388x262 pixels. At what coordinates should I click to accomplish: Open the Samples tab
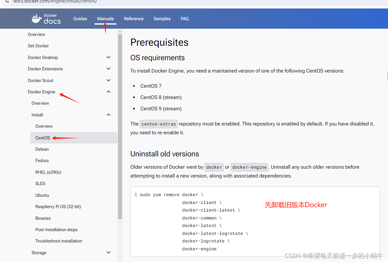162,19
